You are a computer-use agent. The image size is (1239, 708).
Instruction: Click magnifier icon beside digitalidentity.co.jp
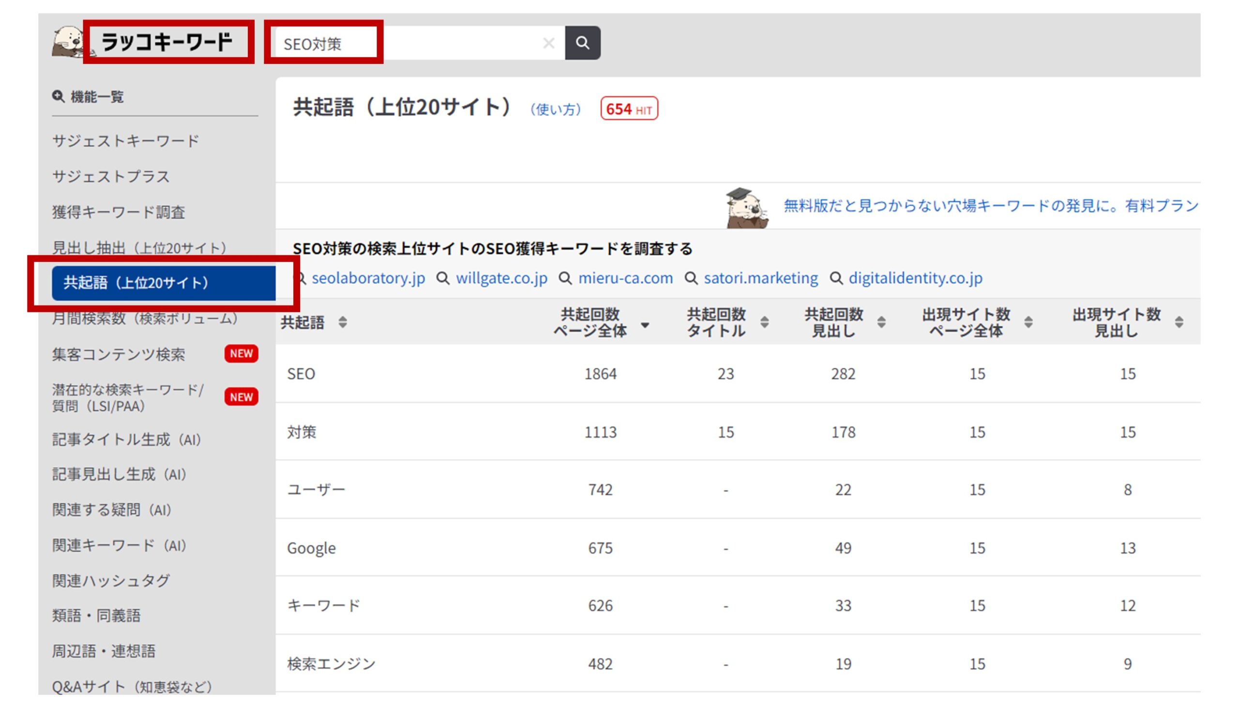click(x=836, y=279)
